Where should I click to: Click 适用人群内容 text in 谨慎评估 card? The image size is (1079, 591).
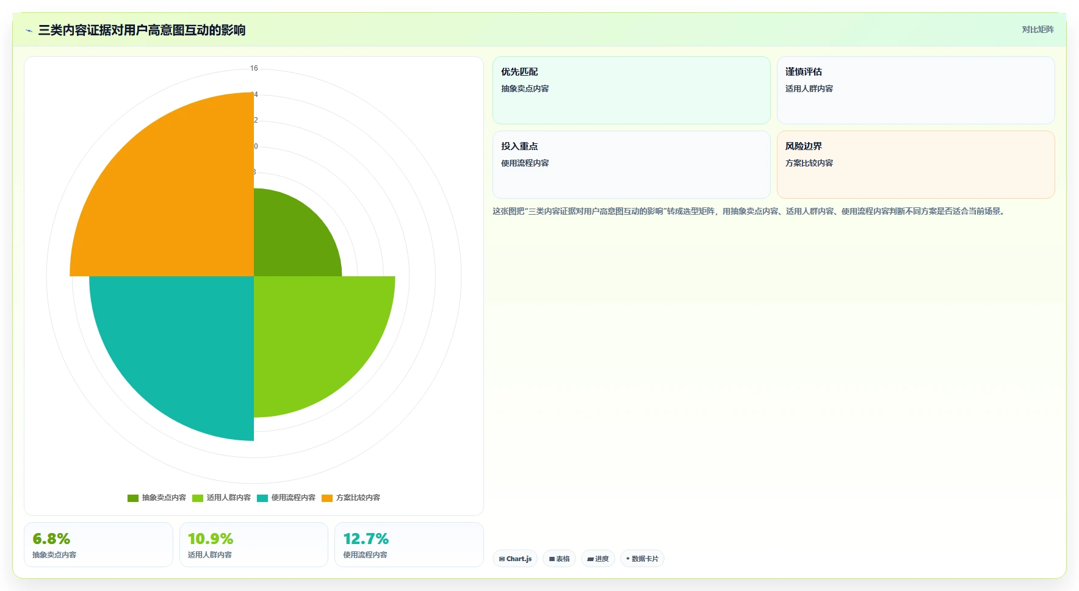809,88
